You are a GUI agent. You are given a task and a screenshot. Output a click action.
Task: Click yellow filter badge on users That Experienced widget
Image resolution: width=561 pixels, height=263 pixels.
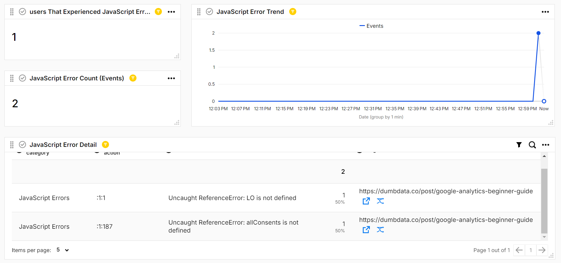pos(158,12)
